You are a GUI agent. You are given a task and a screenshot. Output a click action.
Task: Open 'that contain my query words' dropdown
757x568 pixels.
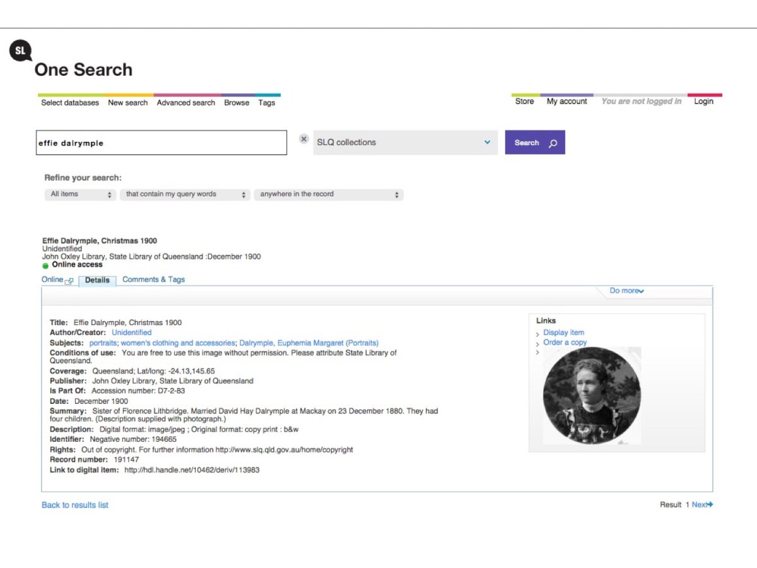pos(185,194)
